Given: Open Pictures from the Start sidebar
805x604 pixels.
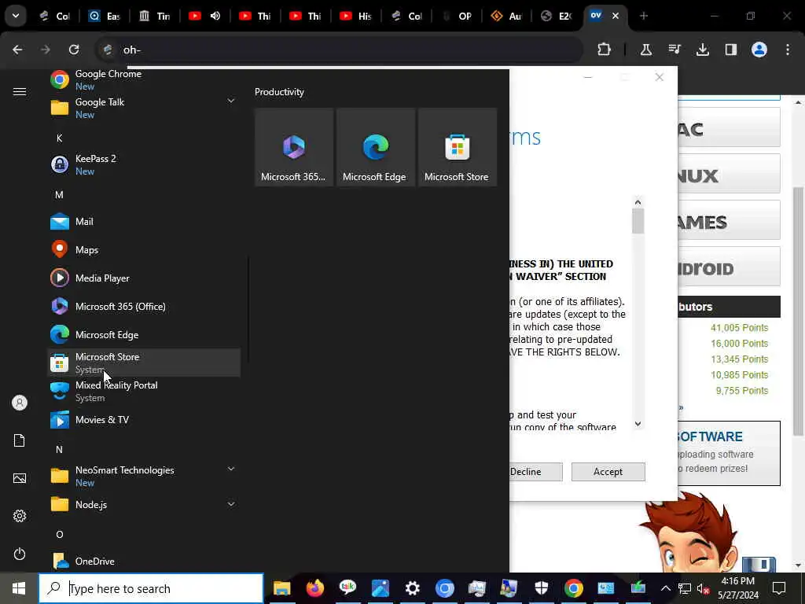Looking at the screenshot, I should tap(20, 478).
